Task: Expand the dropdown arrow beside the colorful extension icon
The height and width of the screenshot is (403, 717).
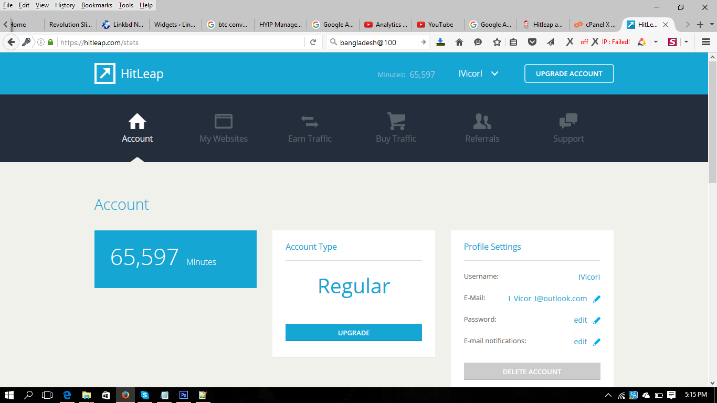Action: 656,42
